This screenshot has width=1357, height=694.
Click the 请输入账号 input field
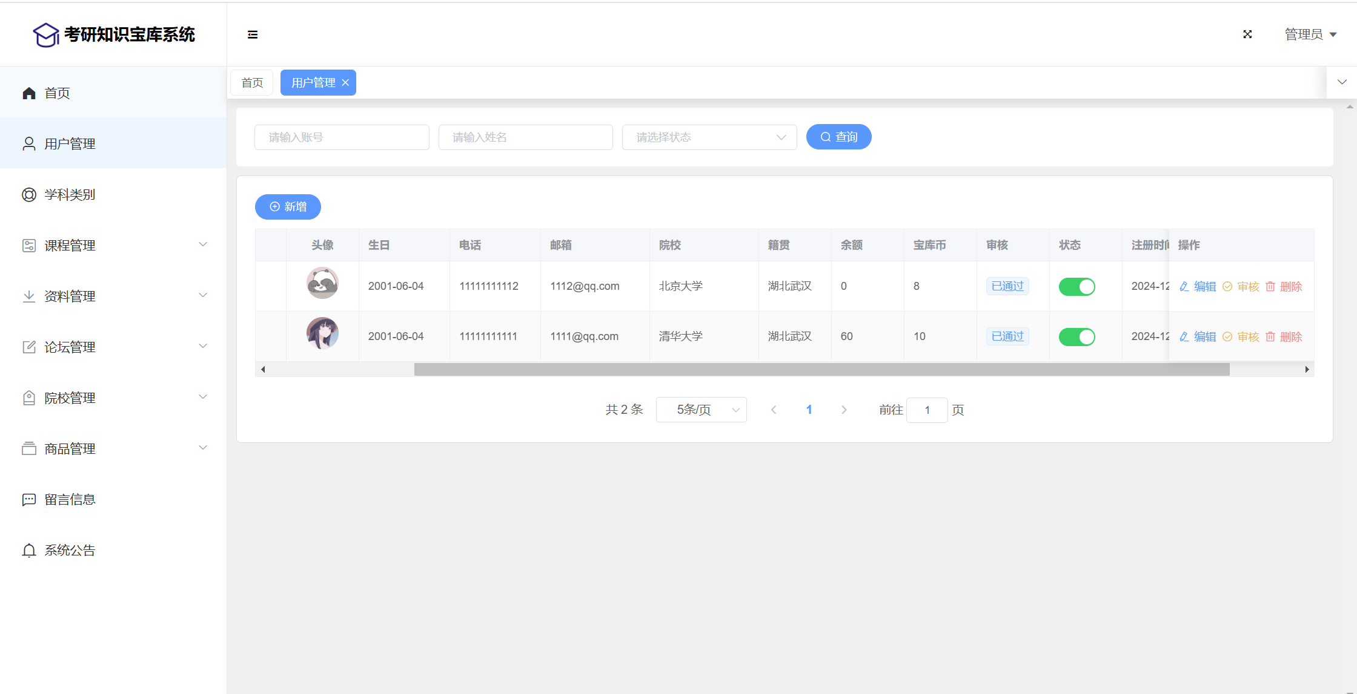(x=342, y=137)
